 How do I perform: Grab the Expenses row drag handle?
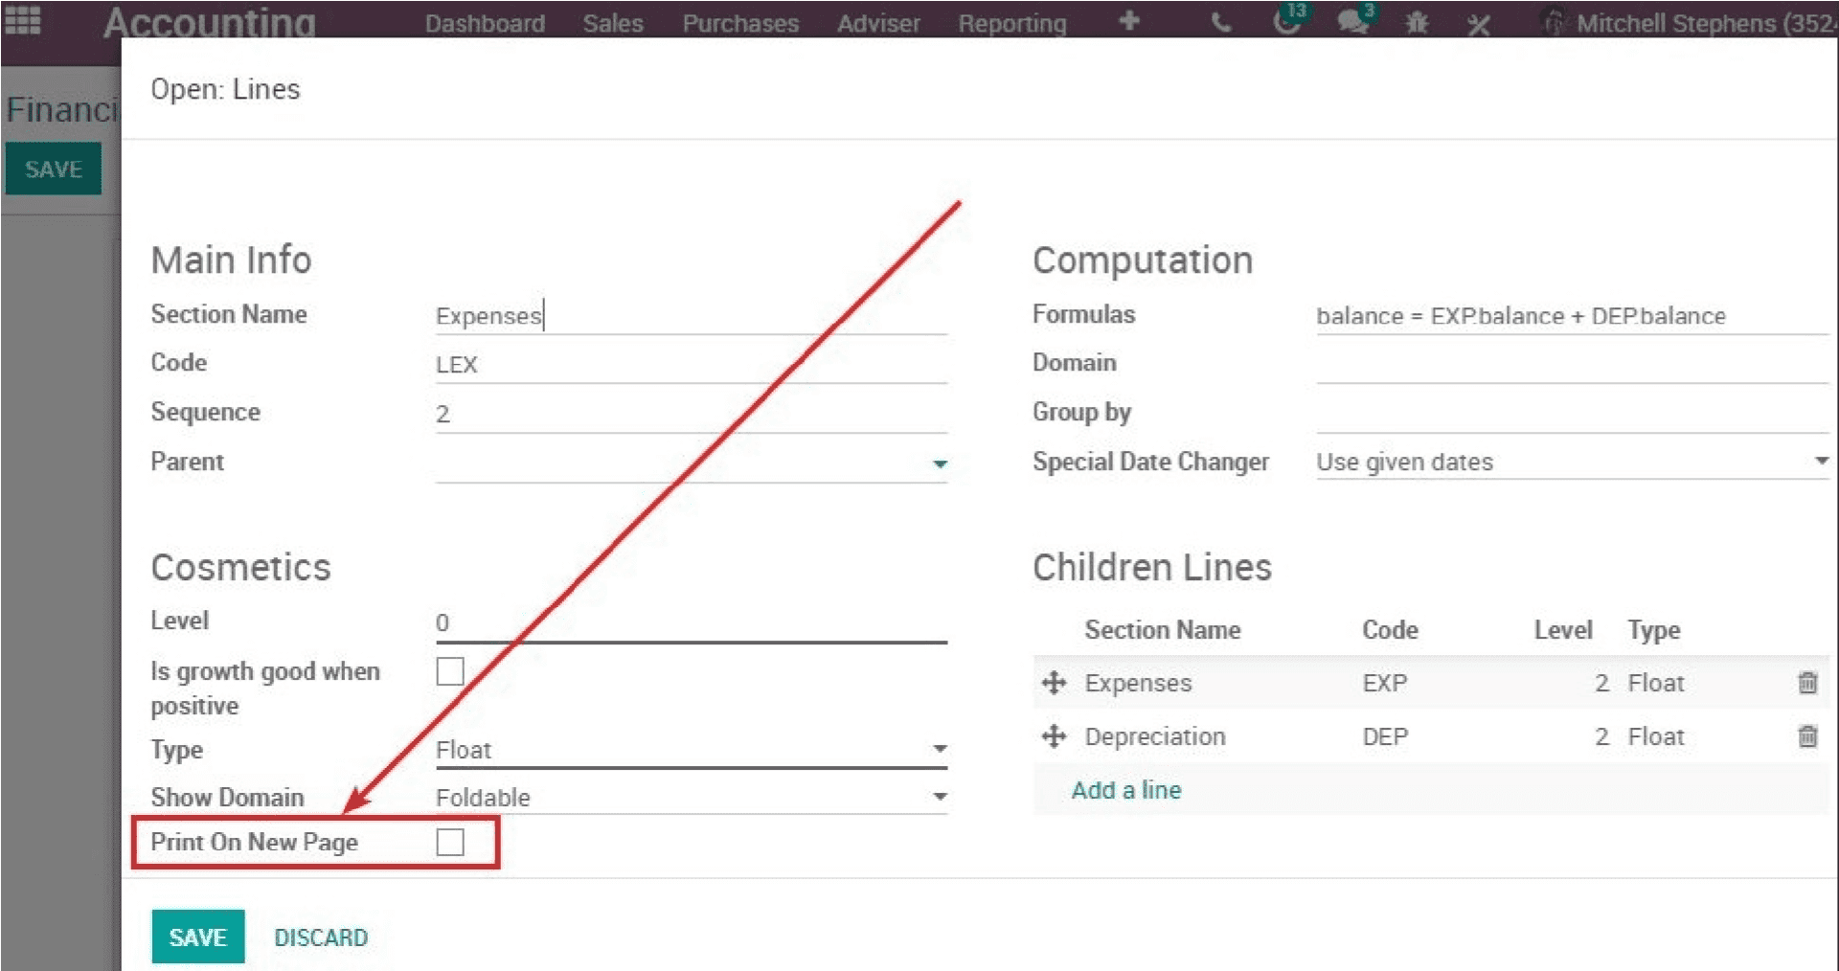coord(1054,683)
